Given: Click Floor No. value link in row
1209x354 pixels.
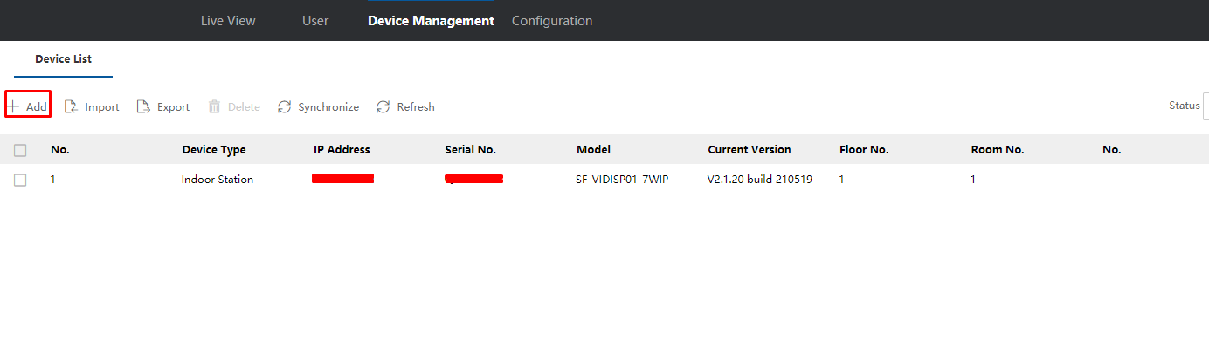Looking at the screenshot, I should [x=842, y=180].
